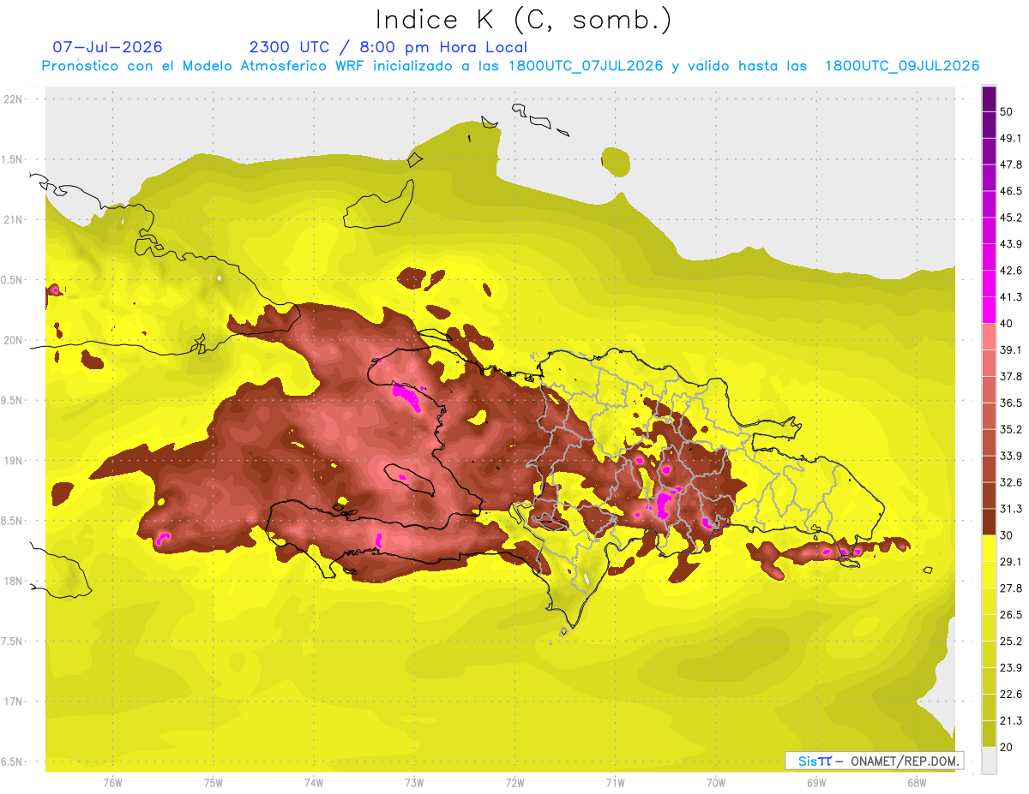
Task: Click the 0.5N latitude label
Action: 13,280
